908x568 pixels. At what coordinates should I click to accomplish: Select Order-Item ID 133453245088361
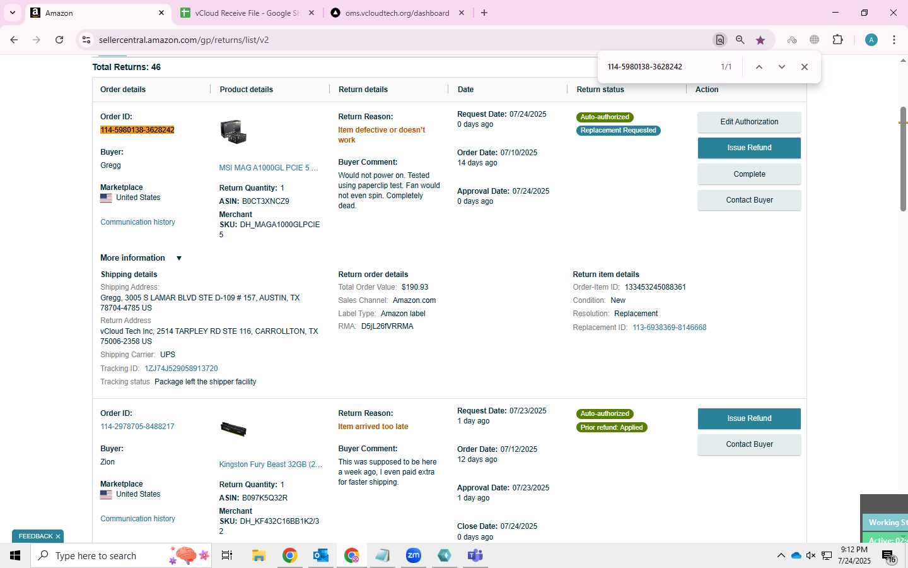655,287
